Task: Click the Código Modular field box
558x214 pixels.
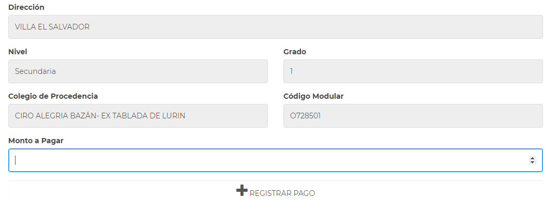Action: [413, 116]
